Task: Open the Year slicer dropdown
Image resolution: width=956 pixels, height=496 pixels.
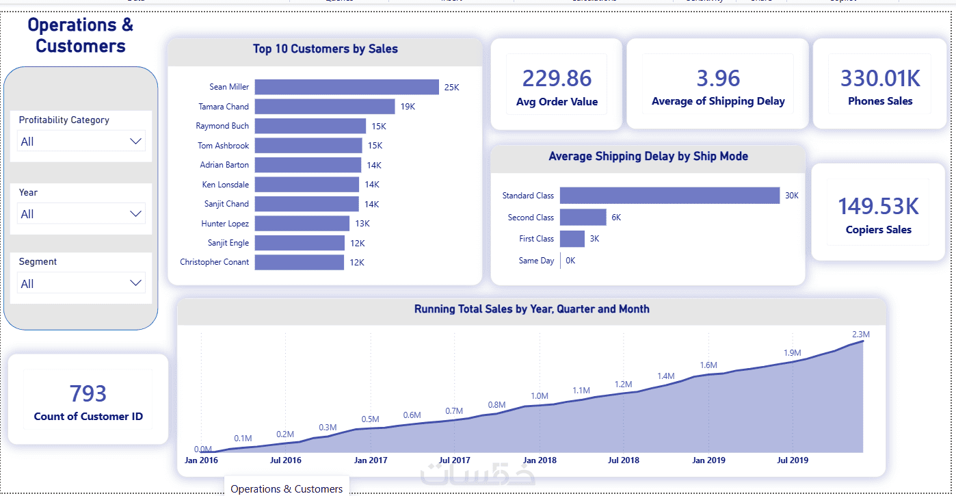Action: [x=81, y=214]
